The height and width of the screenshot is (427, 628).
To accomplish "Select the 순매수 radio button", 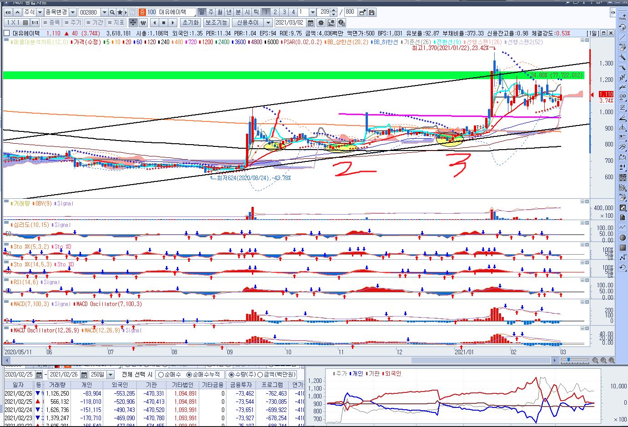I will 161,375.
